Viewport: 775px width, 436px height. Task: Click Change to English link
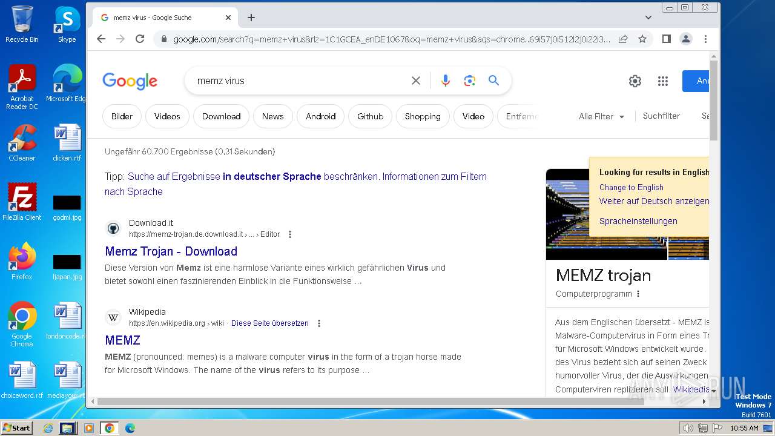pyautogui.click(x=632, y=187)
